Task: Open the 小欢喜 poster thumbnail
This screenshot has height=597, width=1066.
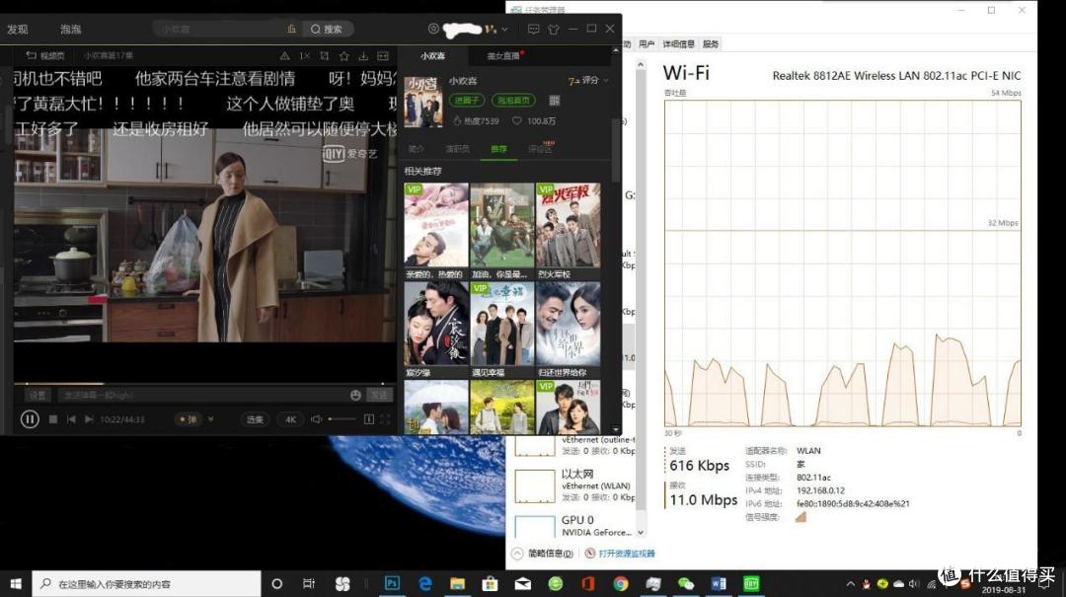Action: tap(423, 102)
